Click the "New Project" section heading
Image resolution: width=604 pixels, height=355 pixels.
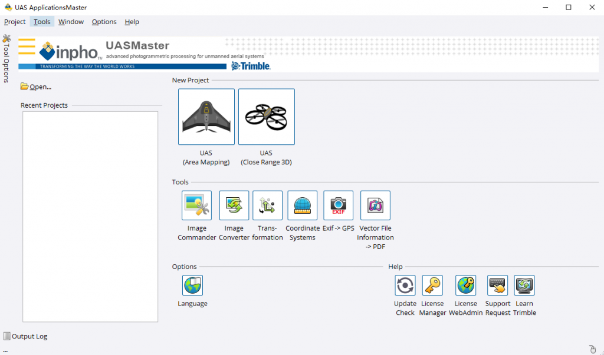(191, 80)
